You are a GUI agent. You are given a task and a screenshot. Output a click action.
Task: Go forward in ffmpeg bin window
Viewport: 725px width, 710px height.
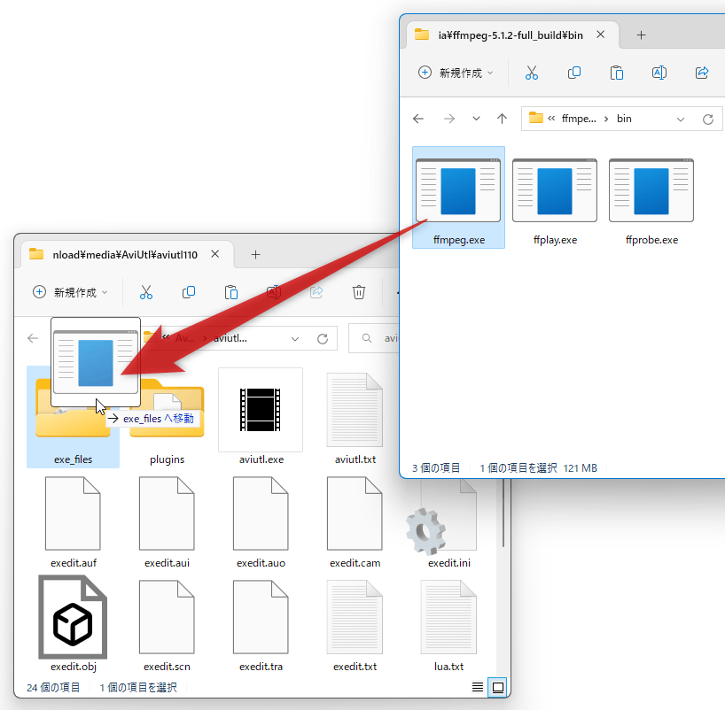click(x=449, y=119)
